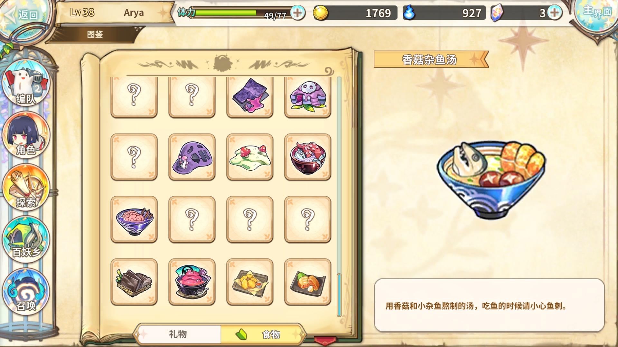Switch to the 礼物 gifts tab
Image resolution: width=618 pixels, height=347 pixels.
pyautogui.click(x=178, y=334)
